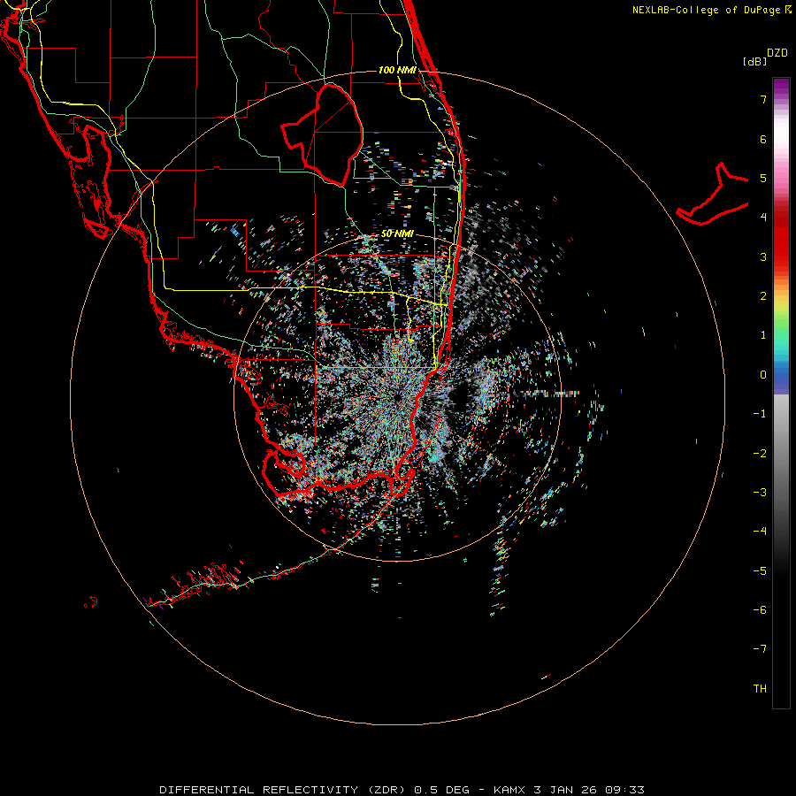Click the positive 2 scale label

click(x=763, y=296)
